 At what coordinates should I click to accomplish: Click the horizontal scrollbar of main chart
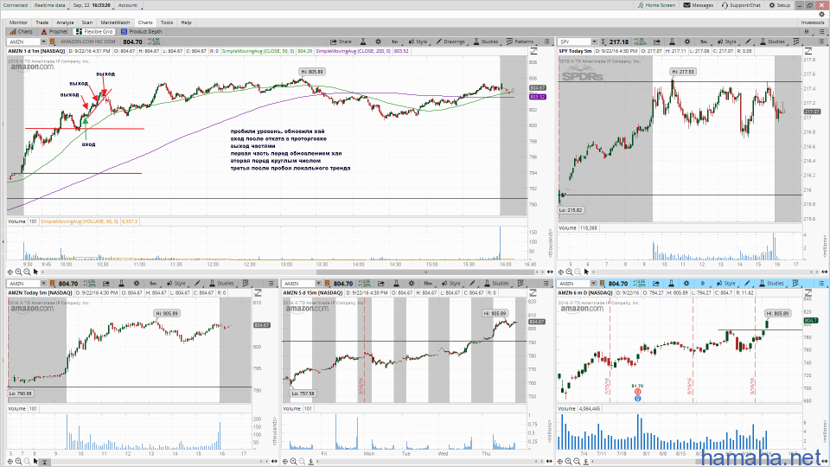click(x=425, y=272)
